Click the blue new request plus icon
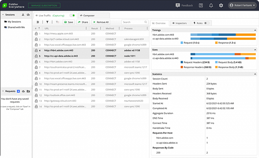The height and width of the screenshot is (158, 259). coord(18,91)
